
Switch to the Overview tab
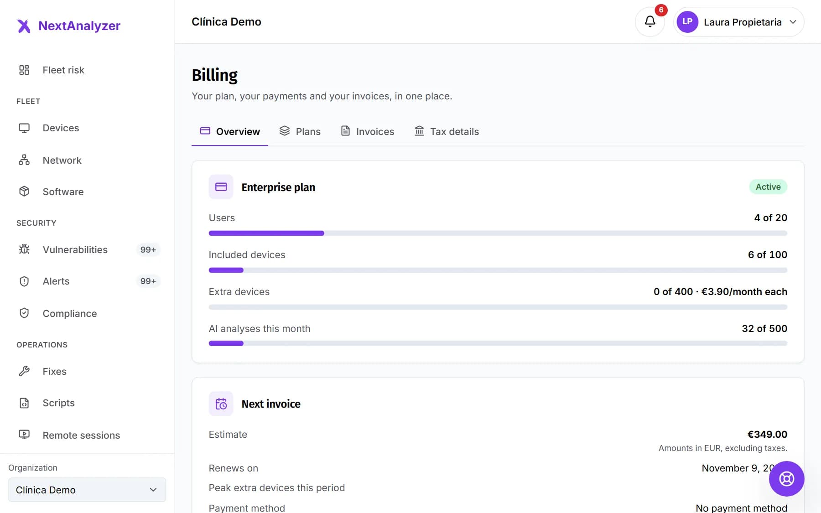[230, 132]
